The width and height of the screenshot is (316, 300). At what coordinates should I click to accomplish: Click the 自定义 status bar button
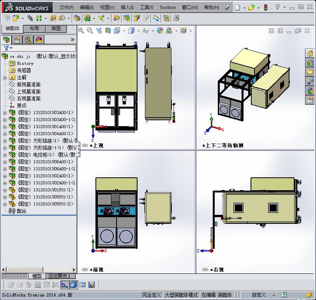point(259,295)
